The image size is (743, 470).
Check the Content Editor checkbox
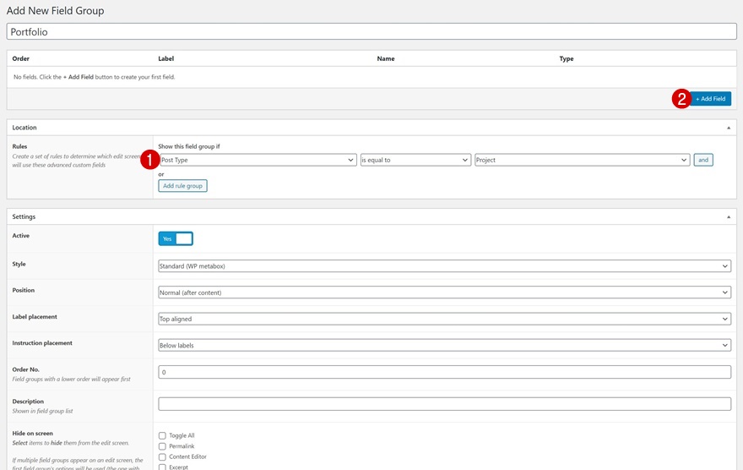[162, 456]
